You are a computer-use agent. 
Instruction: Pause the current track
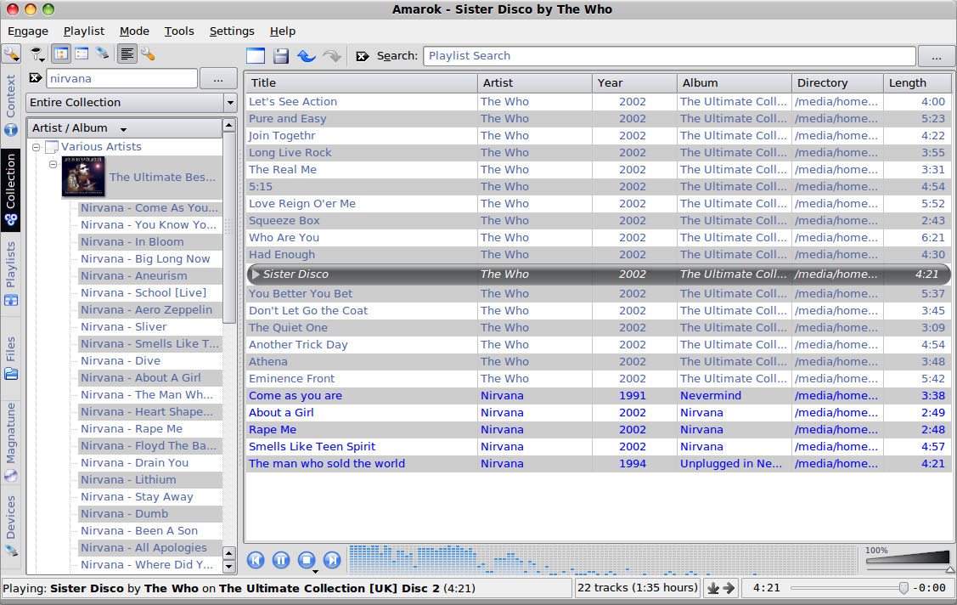(x=281, y=560)
